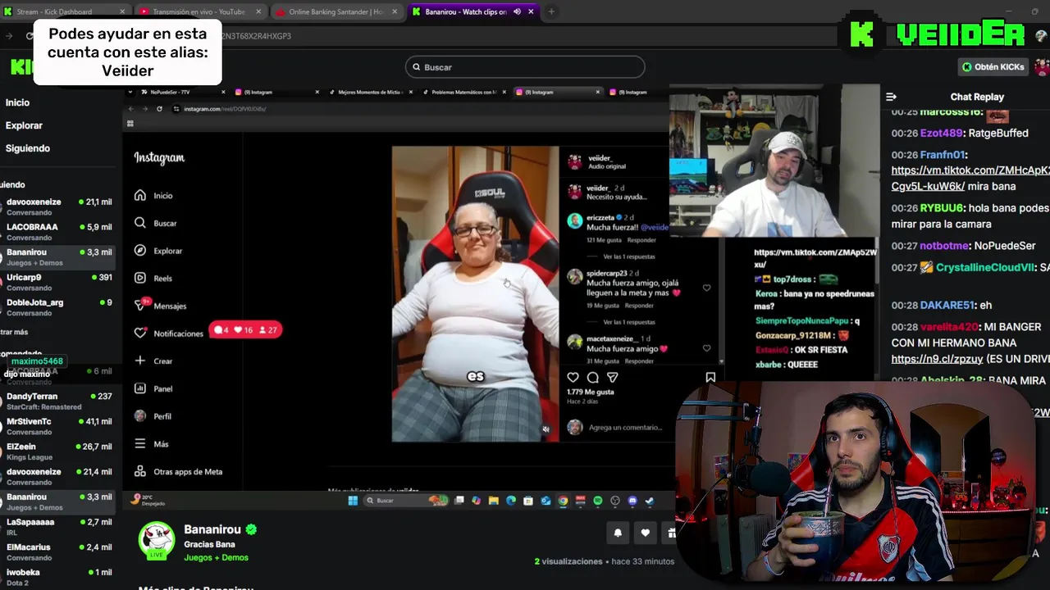Image resolution: width=1050 pixels, height=590 pixels.
Task: Click the magnifier icon in Kick search bar
Action: coord(416,67)
